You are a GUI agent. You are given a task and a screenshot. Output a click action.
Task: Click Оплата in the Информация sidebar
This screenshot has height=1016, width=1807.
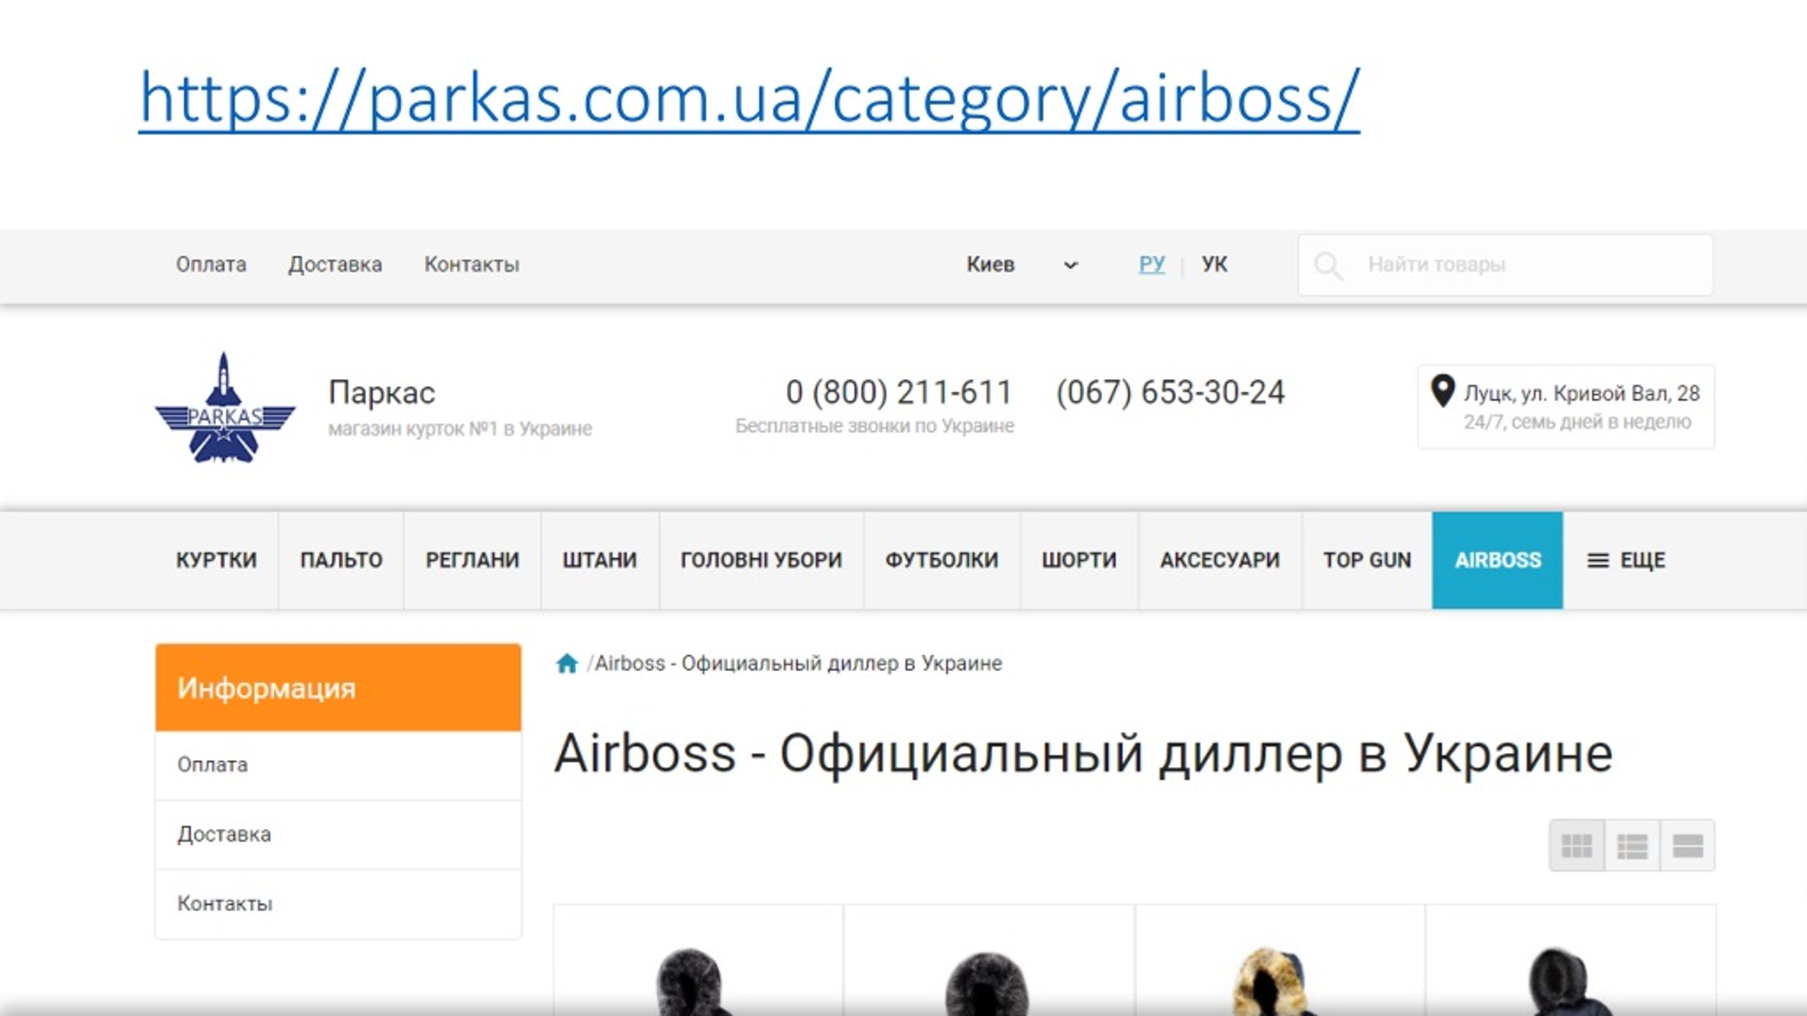[338, 766]
